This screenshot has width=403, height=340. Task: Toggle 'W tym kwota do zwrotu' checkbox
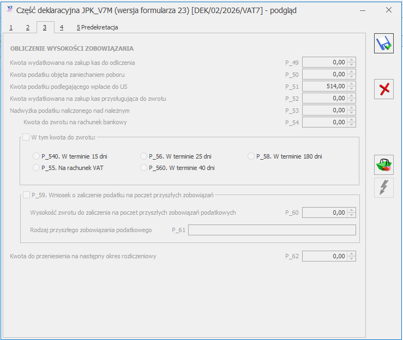click(x=26, y=137)
